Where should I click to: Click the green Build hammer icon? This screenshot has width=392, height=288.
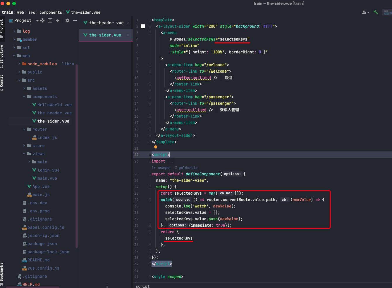pos(376,12)
